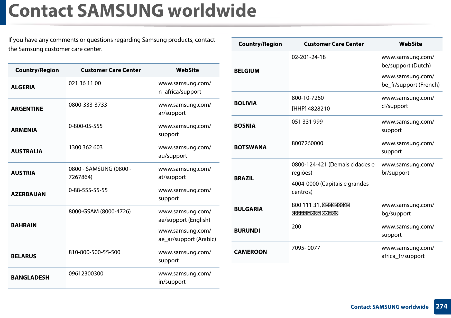The width and height of the screenshot is (451, 318).
Task: Click the ALGERIA country cell
Action: pyautogui.click(x=37, y=87)
